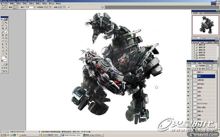
Task: Toggle the palette well button in options bar
Action: tap(103, 7)
